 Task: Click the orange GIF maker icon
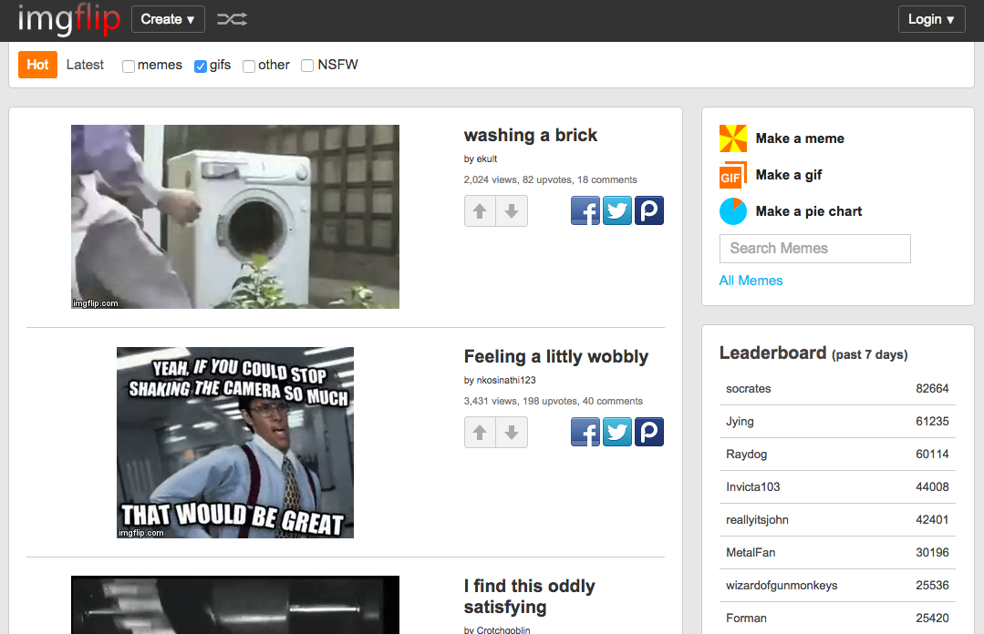[733, 175]
